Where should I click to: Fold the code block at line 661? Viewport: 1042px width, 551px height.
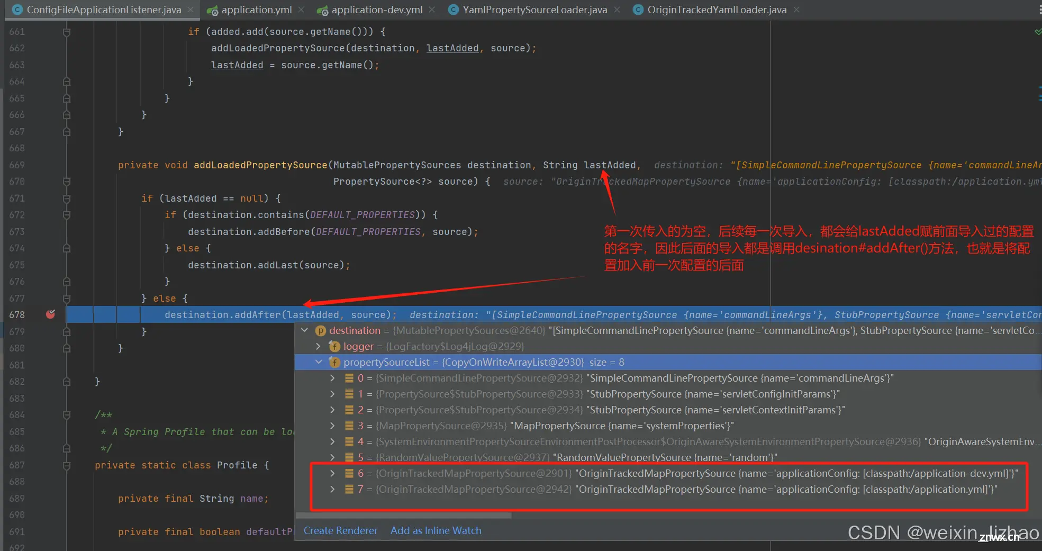67,32
